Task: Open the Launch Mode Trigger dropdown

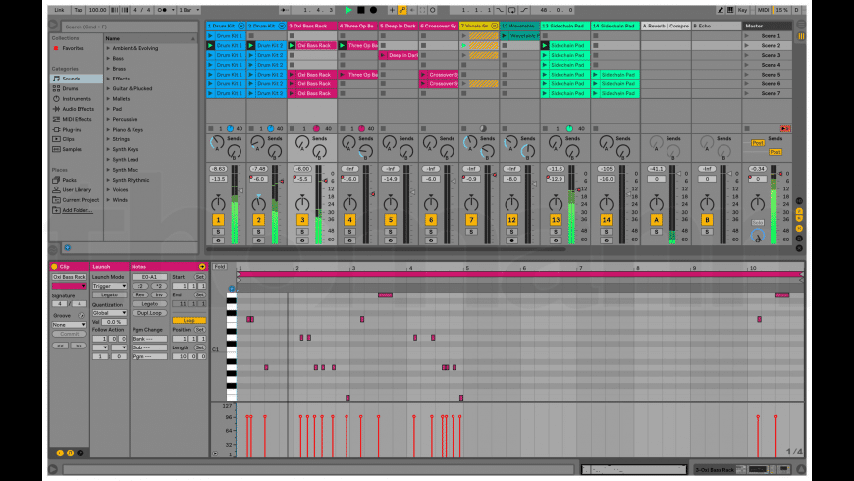Action: pos(109,286)
